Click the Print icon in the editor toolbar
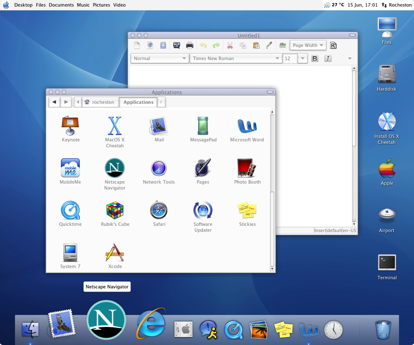 click(189, 45)
